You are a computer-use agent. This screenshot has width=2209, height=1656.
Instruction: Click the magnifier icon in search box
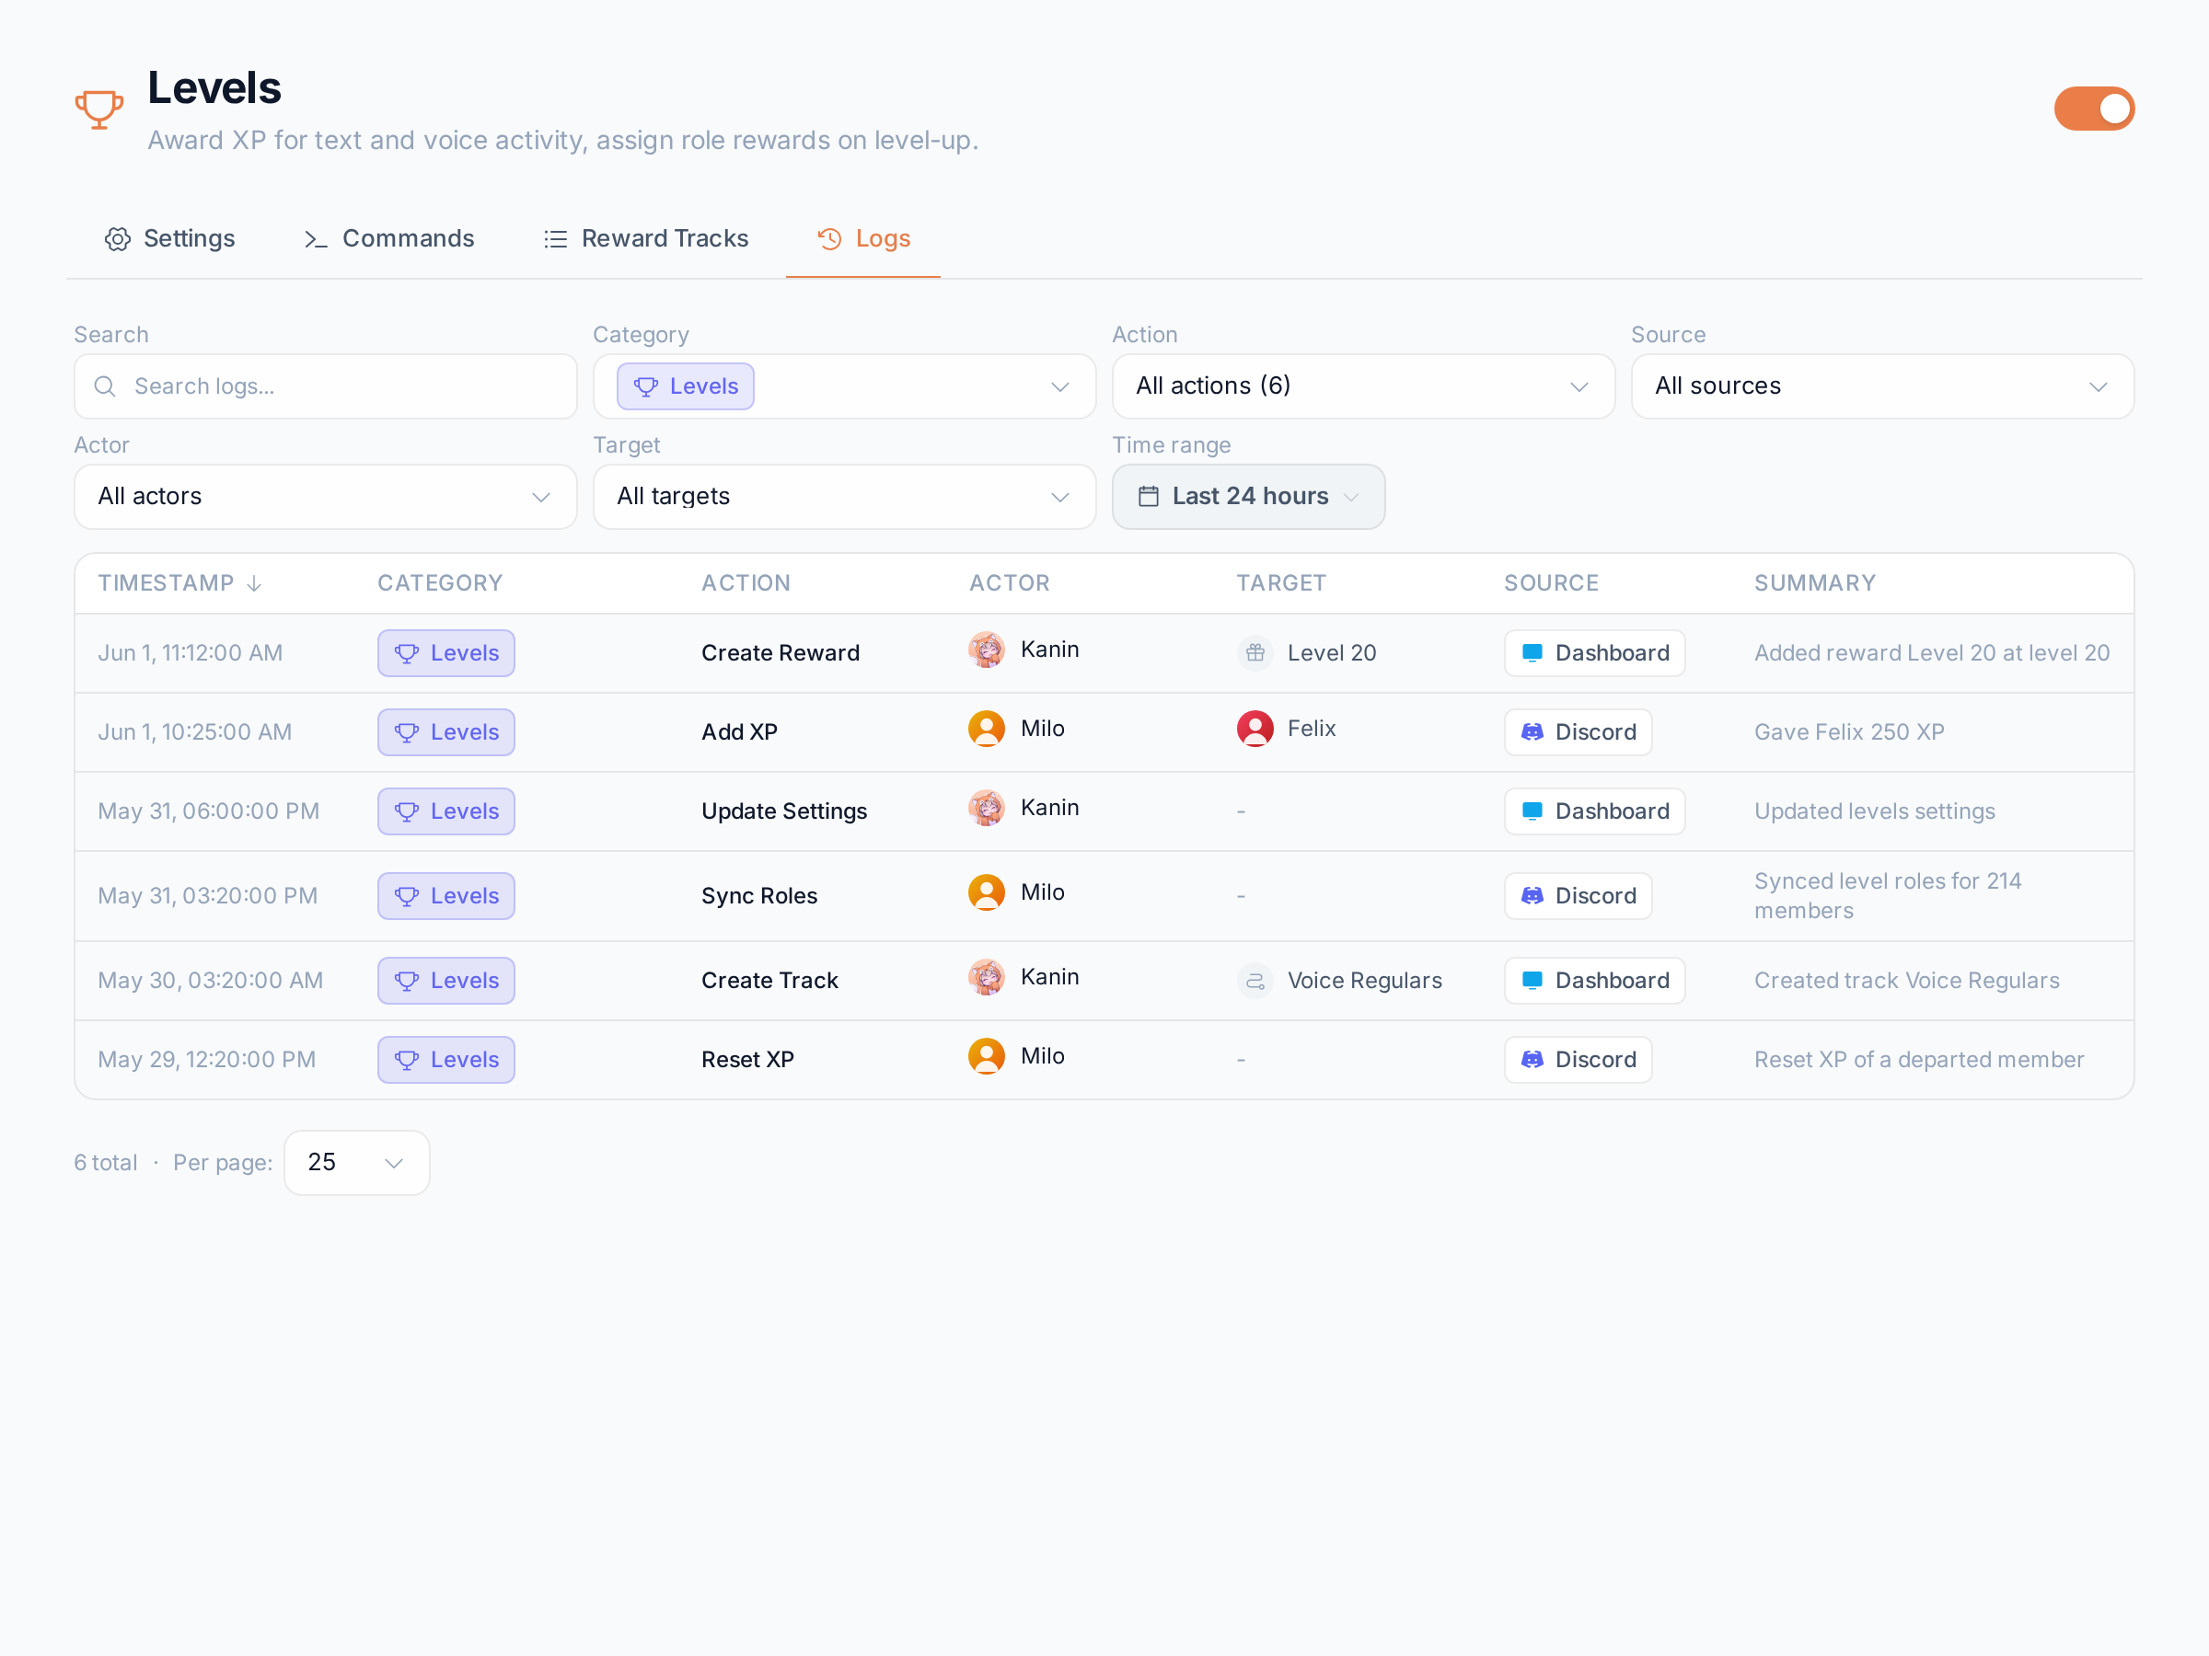pyautogui.click(x=105, y=386)
